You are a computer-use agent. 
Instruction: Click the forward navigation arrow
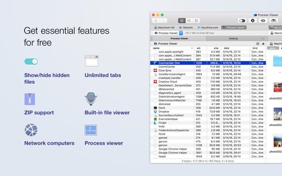163,21
